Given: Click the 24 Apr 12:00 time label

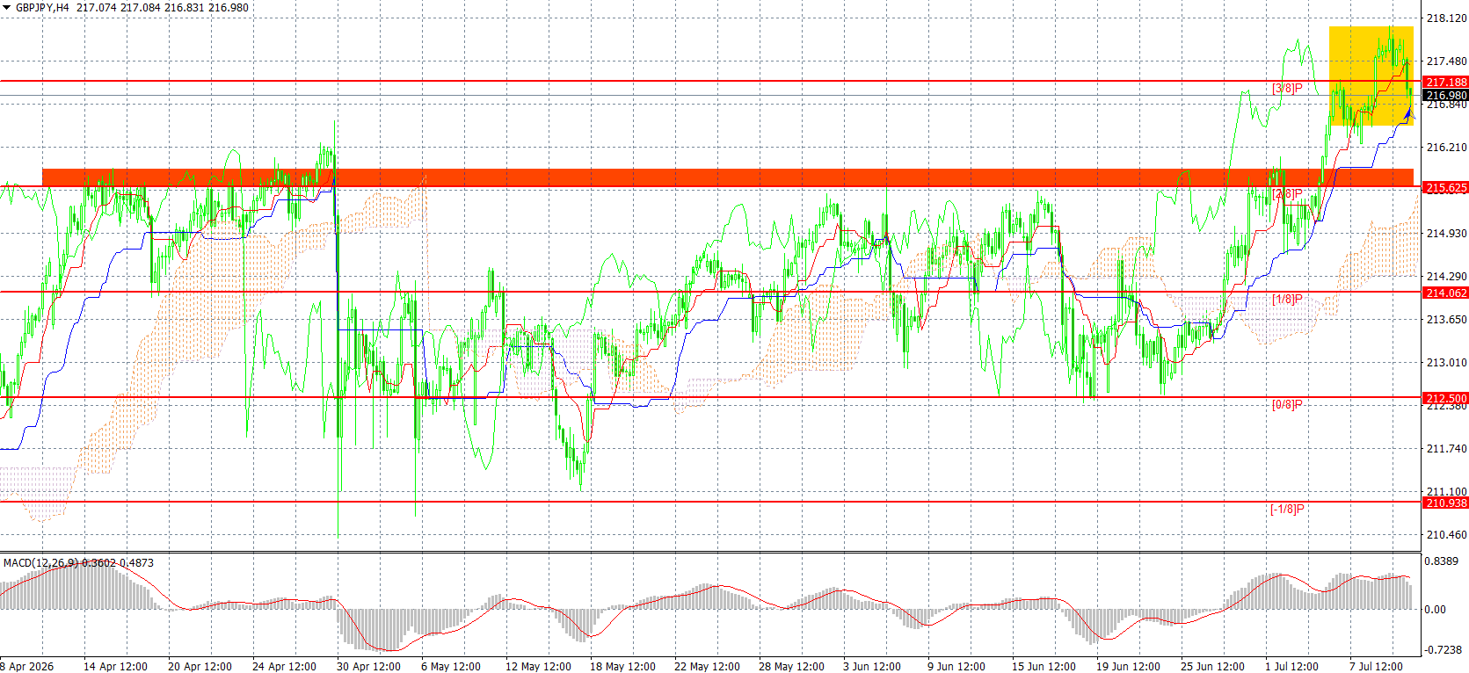Looking at the screenshot, I should (284, 666).
